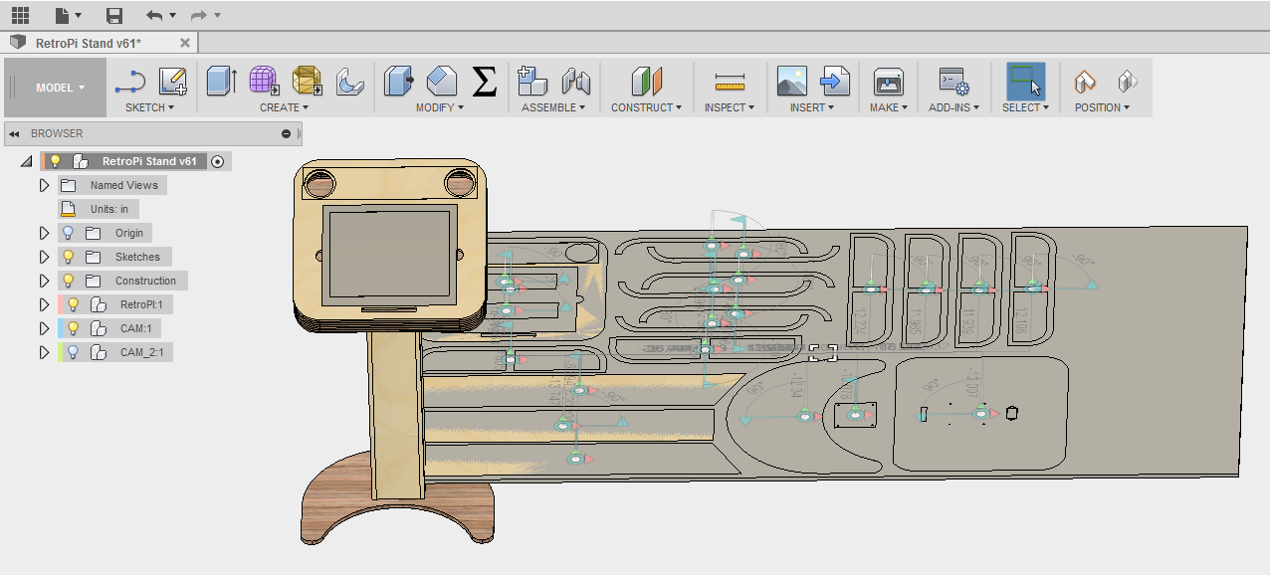This screenshot has height=575, width=1270.
Task: Select the Extrude tool
Action: (x=220, y=80)
